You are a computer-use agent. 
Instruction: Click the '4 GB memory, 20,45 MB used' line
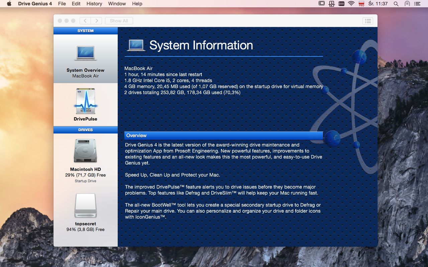click(x=224, y=86)
